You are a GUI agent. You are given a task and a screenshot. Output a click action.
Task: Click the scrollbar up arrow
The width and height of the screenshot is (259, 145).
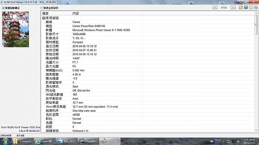(x=256, y=13)
